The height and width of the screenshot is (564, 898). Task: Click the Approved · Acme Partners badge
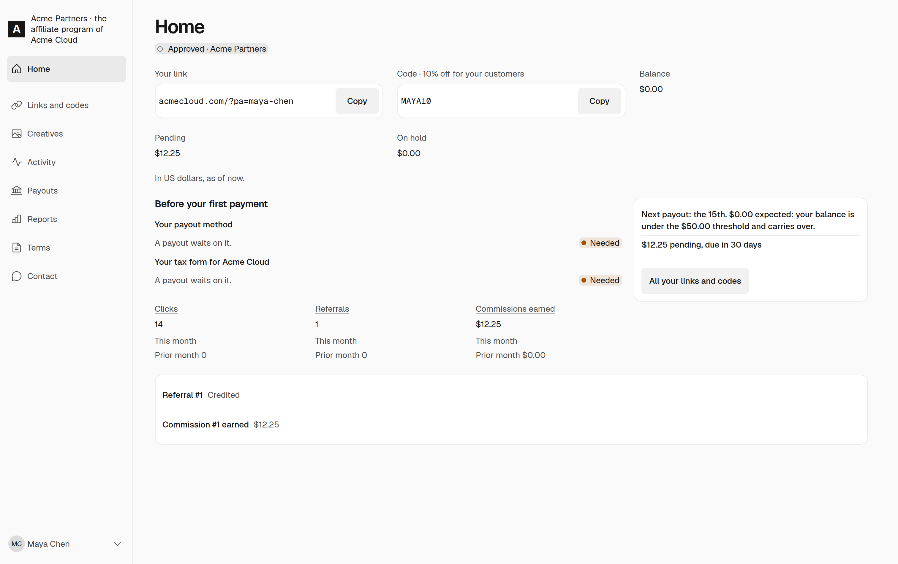coord(211,49)
